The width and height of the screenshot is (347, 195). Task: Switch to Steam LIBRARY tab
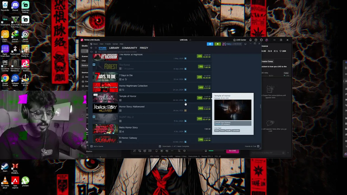pos(114,48)
